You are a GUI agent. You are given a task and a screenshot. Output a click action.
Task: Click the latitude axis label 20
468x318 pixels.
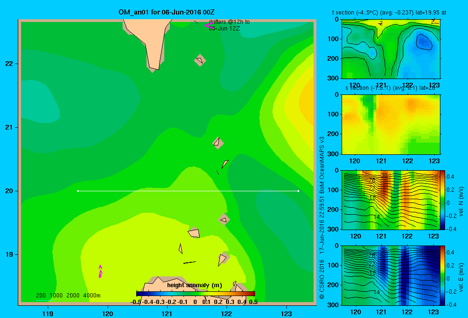tap(9, 191)
